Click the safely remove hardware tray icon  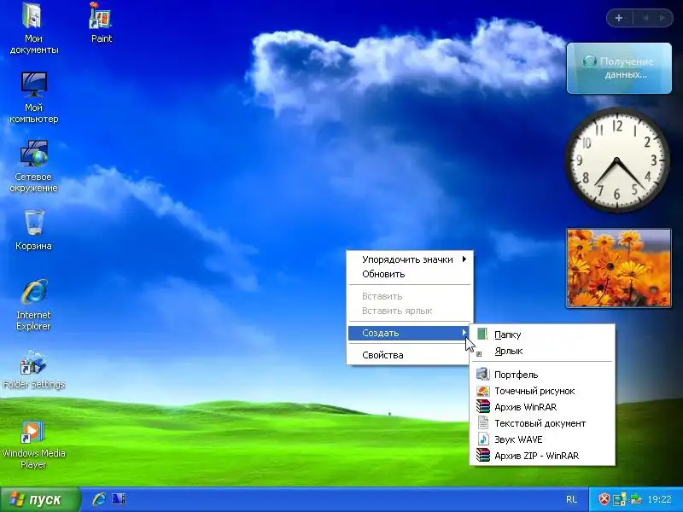[635, 499]
